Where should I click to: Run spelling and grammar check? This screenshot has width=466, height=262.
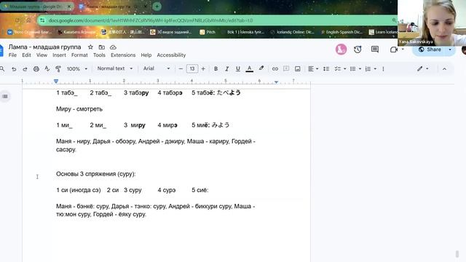pos(47,69)
